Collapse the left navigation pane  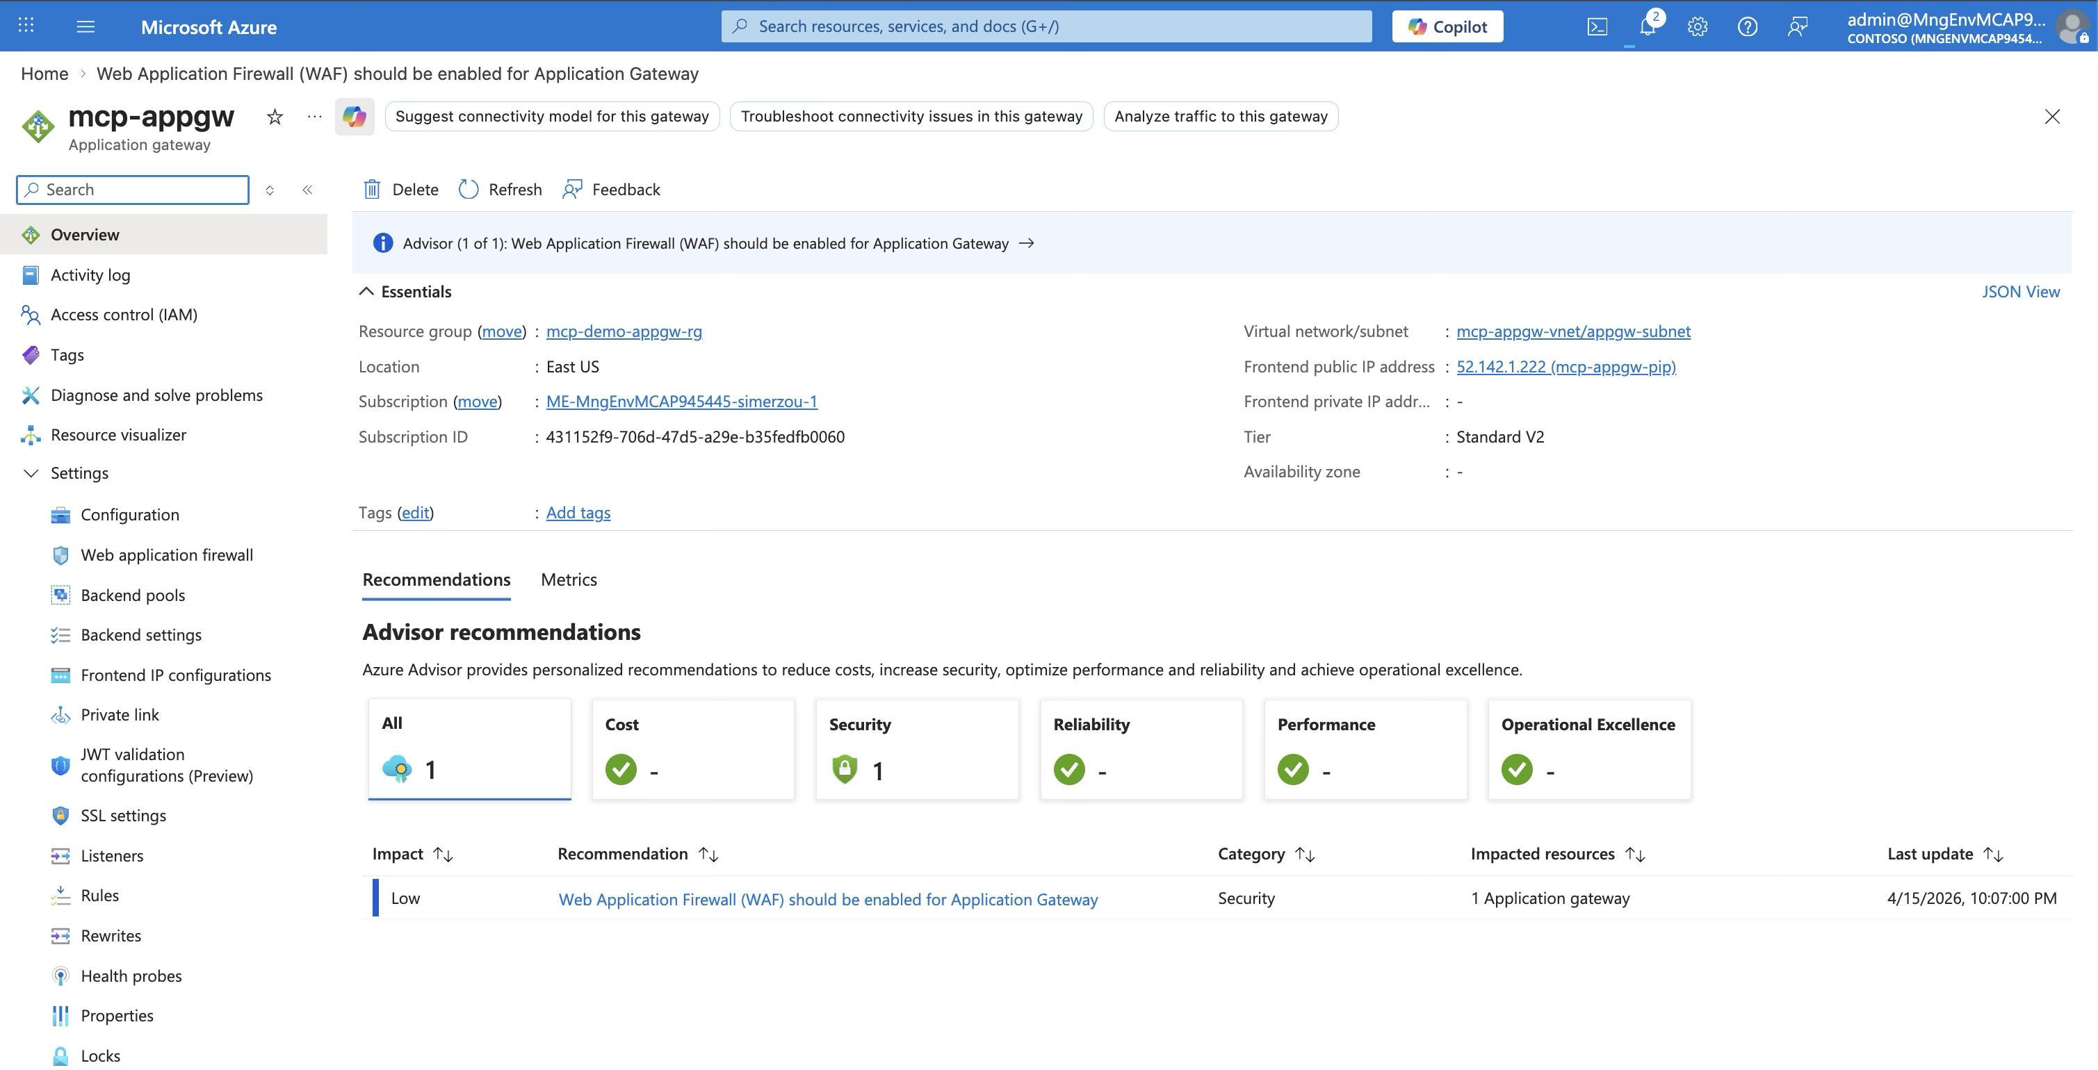tap(308, 189)
